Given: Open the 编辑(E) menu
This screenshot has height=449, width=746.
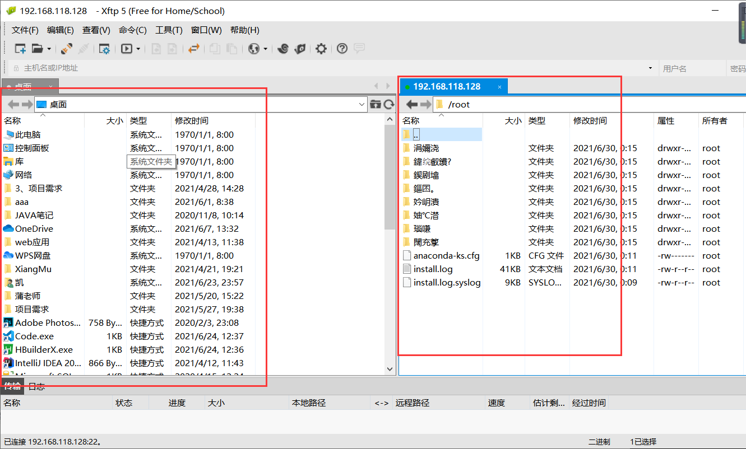Looking at the screenshot, I should 61,30.
